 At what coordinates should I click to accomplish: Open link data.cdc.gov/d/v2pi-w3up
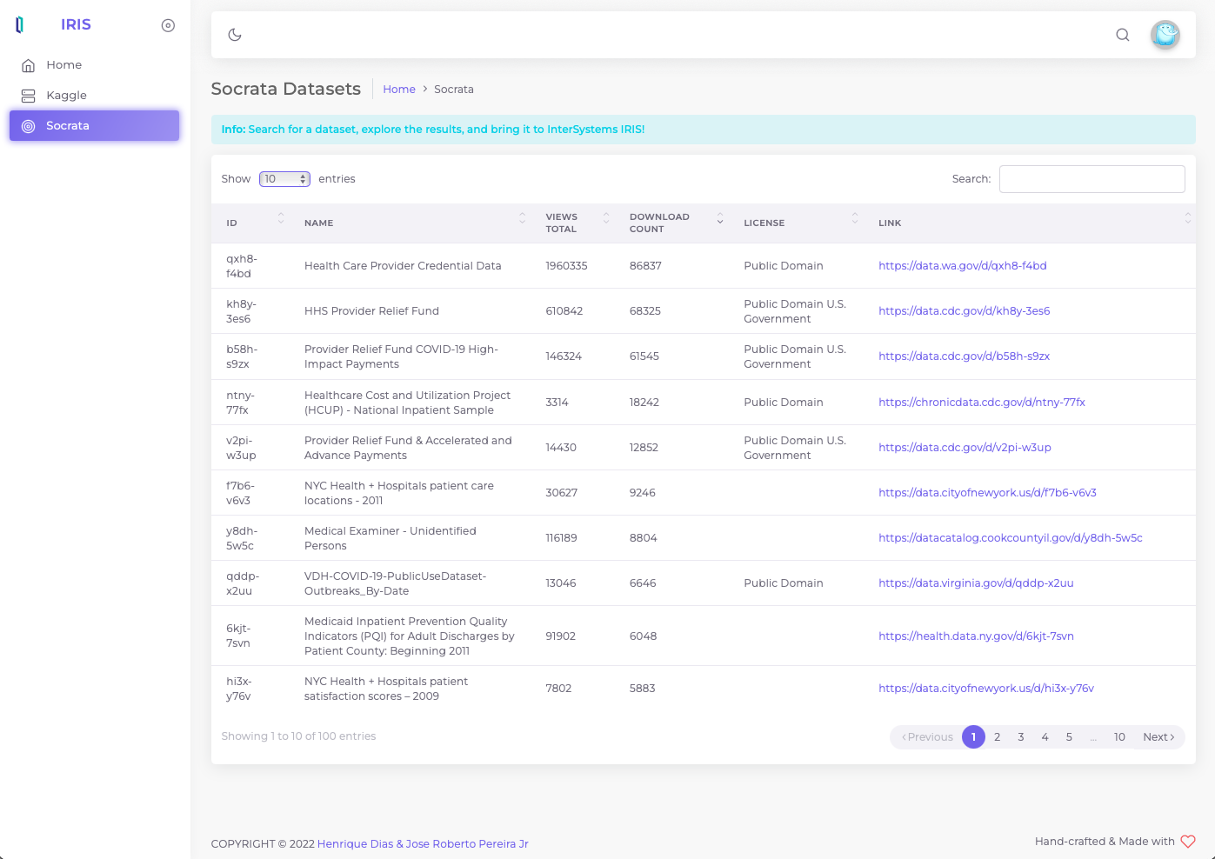click(x=965, y=448)
